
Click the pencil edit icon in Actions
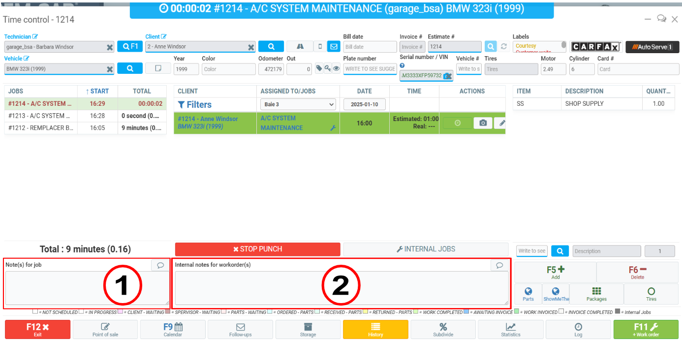tap(501, 123)
